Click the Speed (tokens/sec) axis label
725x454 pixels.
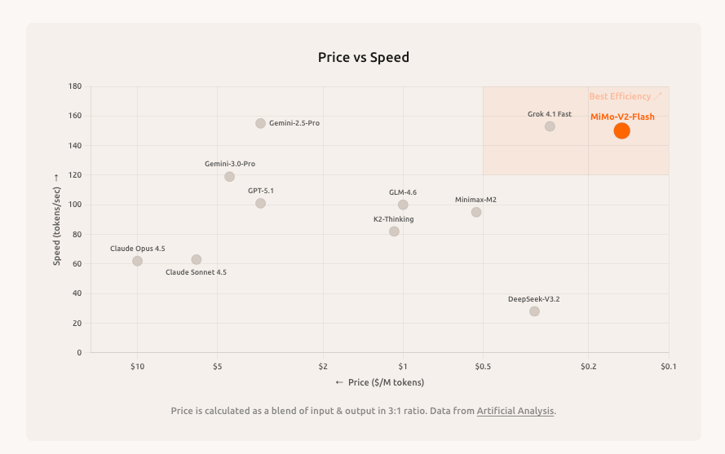click(x=56, y=219)
